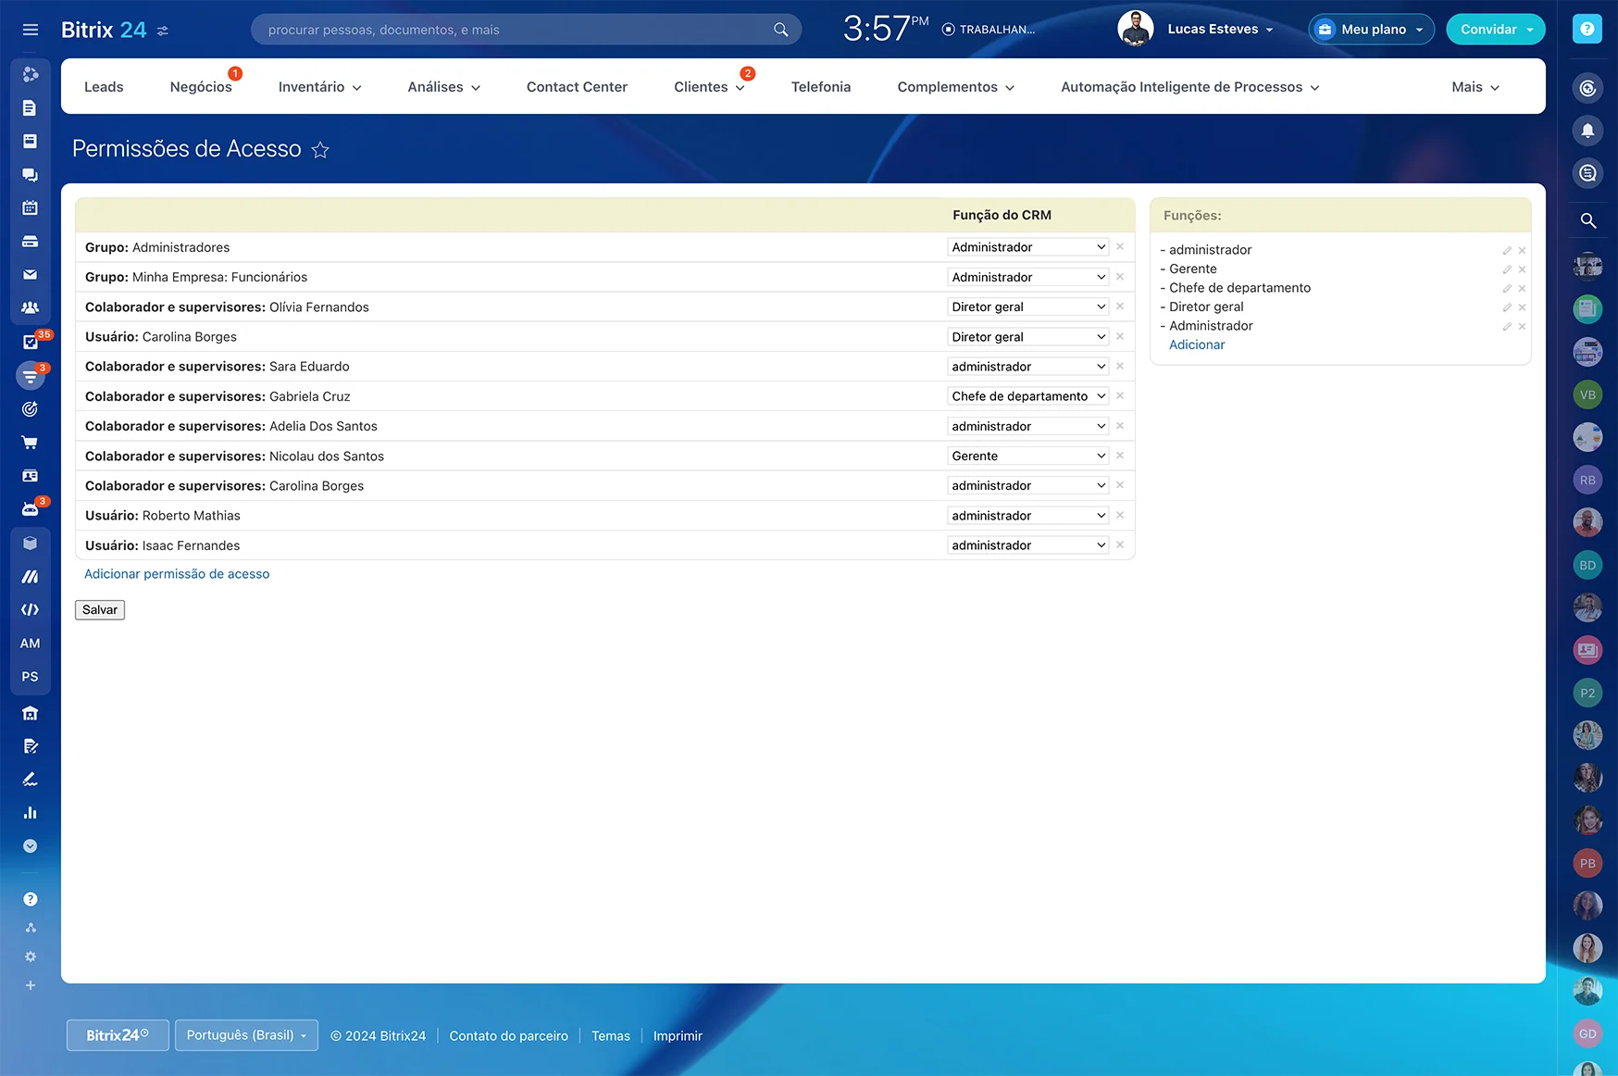Open the Mail icon in the left sidebar
This screenshot has height=1076, width=1618.
point(31,274)
